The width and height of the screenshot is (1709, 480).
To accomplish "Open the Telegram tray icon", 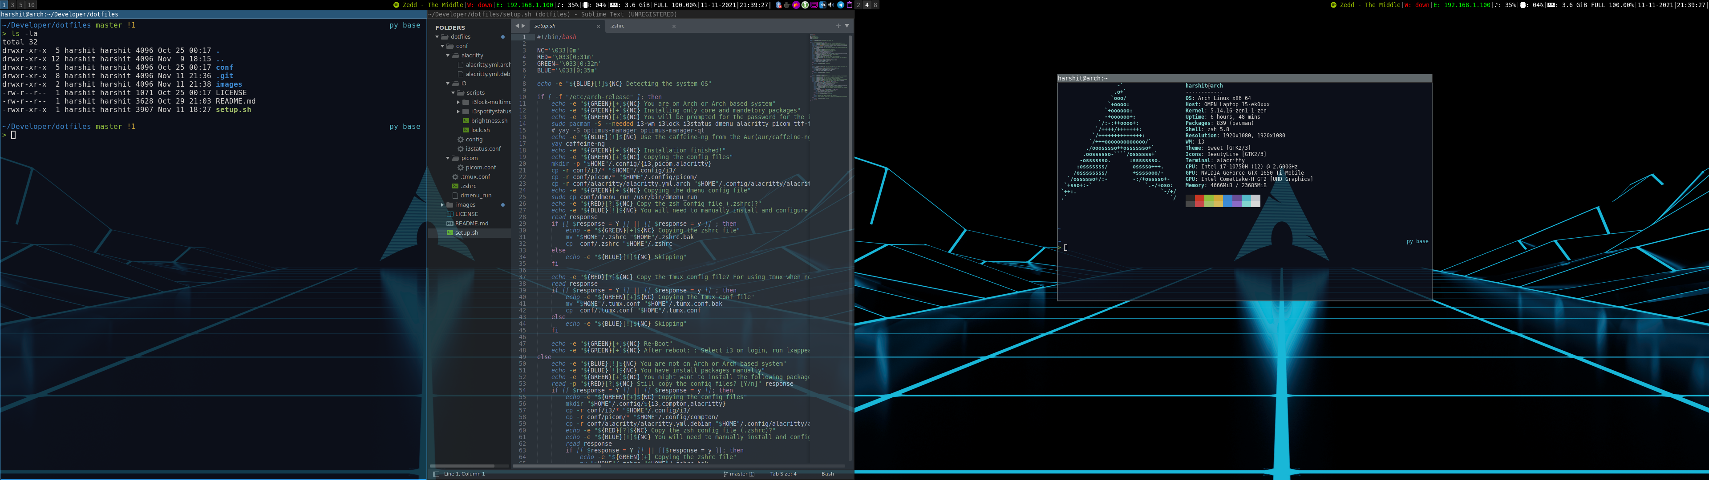I will pos(841,4).
